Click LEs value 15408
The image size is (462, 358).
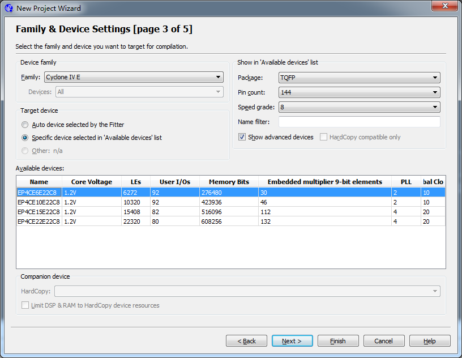point(132,212)
